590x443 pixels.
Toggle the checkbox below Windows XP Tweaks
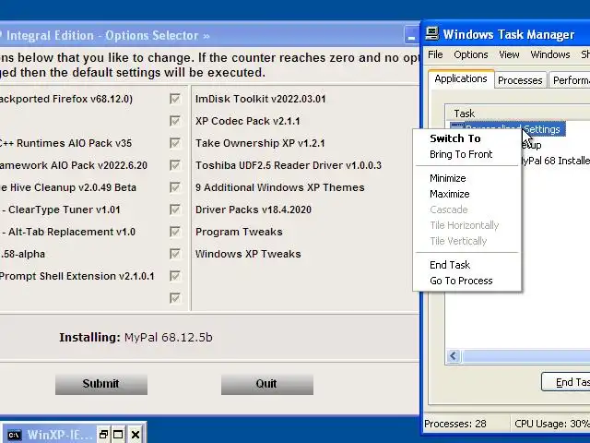(x=174, y=276)
